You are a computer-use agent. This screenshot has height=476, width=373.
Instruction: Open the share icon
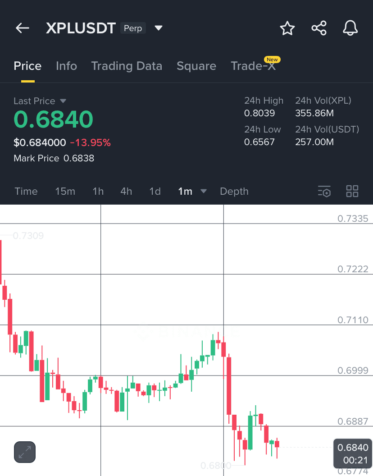click(x=319, y=28)
